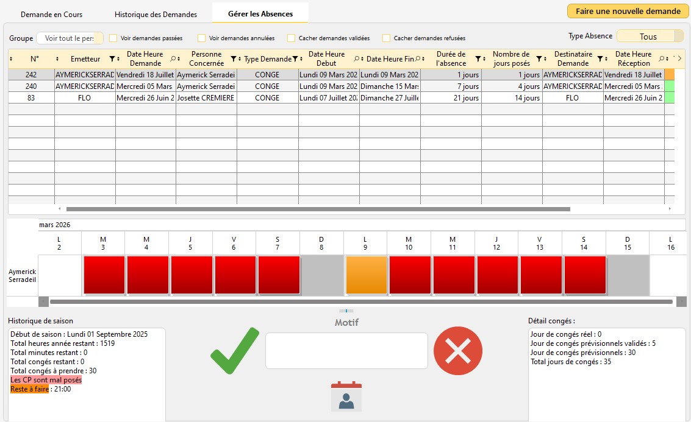Open the Groupe dropdown selector

point(70,38)
